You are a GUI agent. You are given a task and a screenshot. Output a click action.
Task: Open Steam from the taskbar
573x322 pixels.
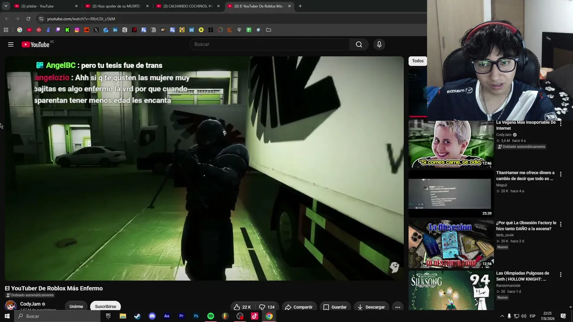pyautogui.click(x=137, y=316)
